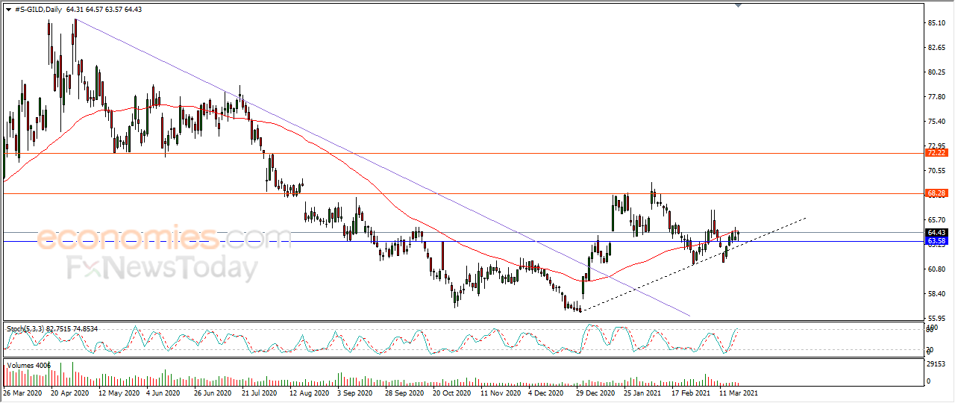Click the black 64.43 current price tag

tap(936, 233)
